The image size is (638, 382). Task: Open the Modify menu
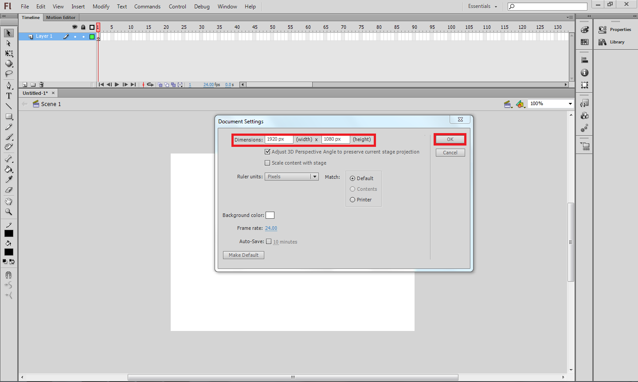[101, 6]
